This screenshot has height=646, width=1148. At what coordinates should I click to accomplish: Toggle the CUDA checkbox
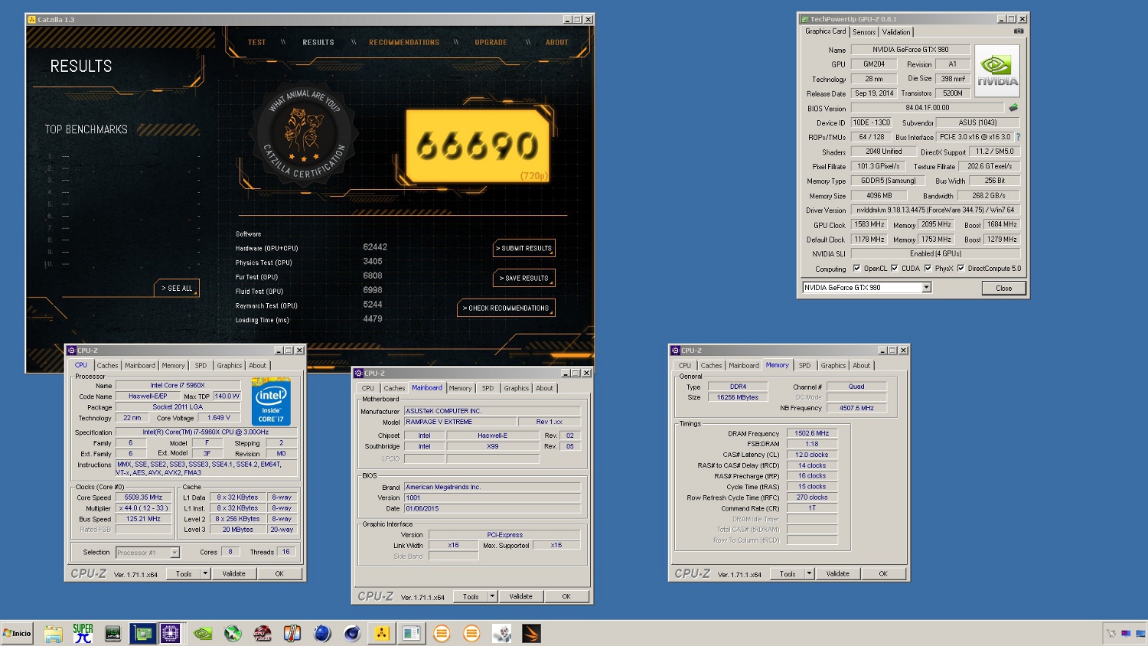pos(894,268)
